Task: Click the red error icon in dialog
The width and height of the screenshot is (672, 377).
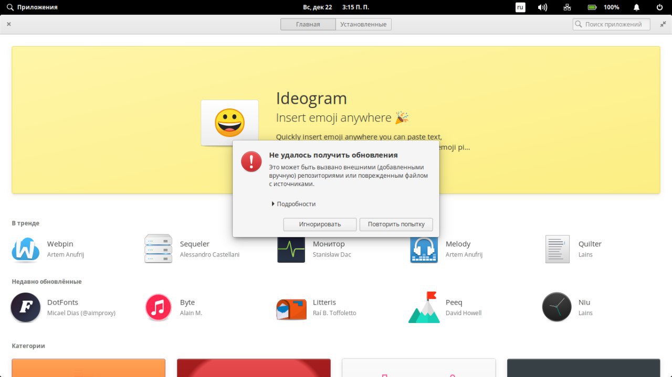Action: tap(251, 161)
